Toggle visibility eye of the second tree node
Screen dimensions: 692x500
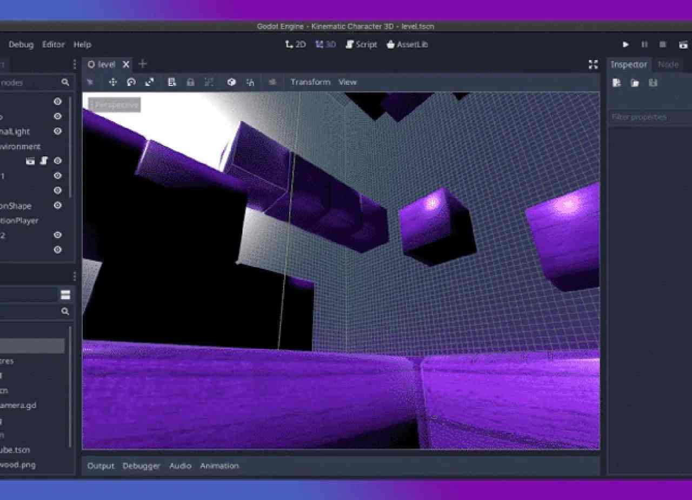[x=57, y=116]
